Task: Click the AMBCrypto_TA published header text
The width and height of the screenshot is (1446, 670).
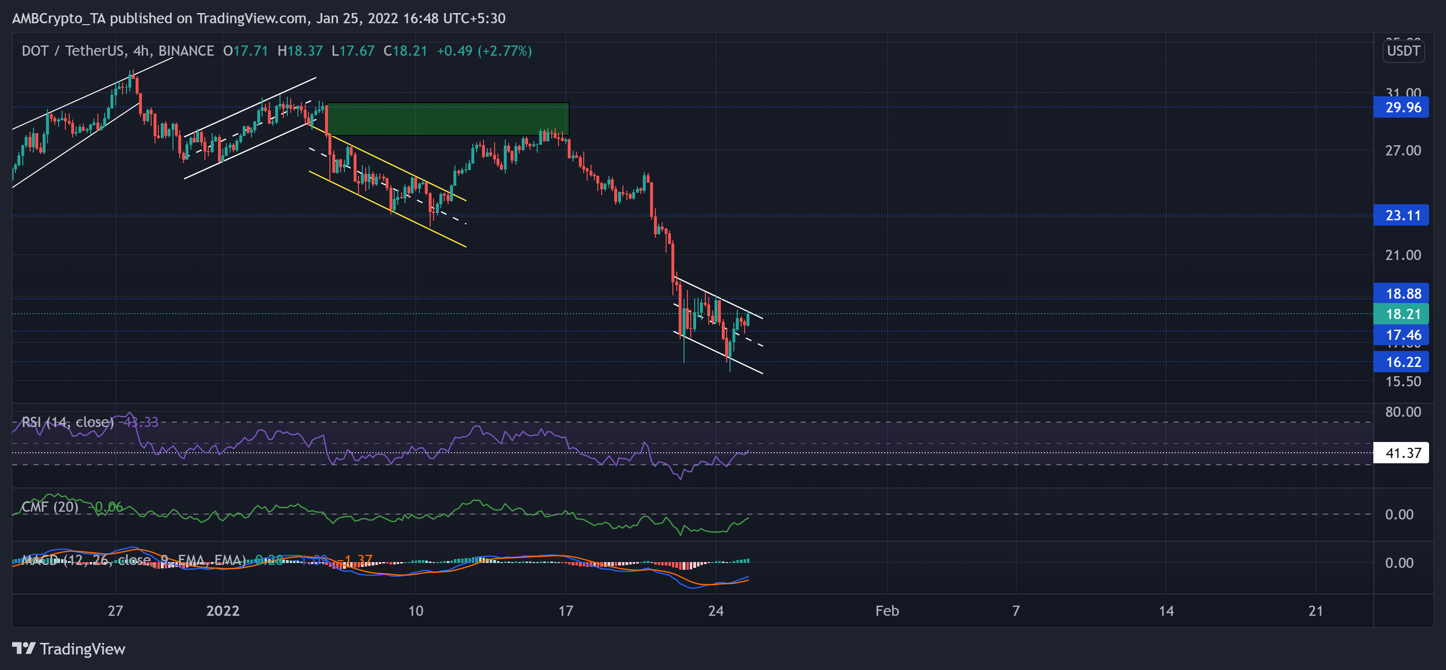Action: point(259,18)
